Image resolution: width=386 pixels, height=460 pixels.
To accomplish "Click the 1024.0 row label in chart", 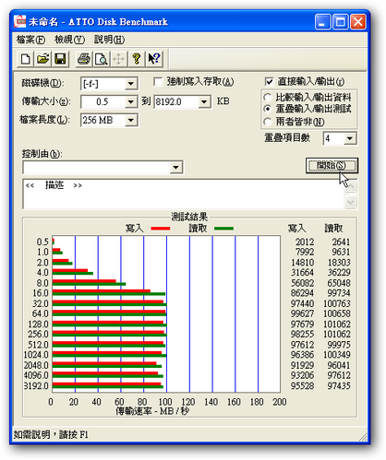I will 36,355.
